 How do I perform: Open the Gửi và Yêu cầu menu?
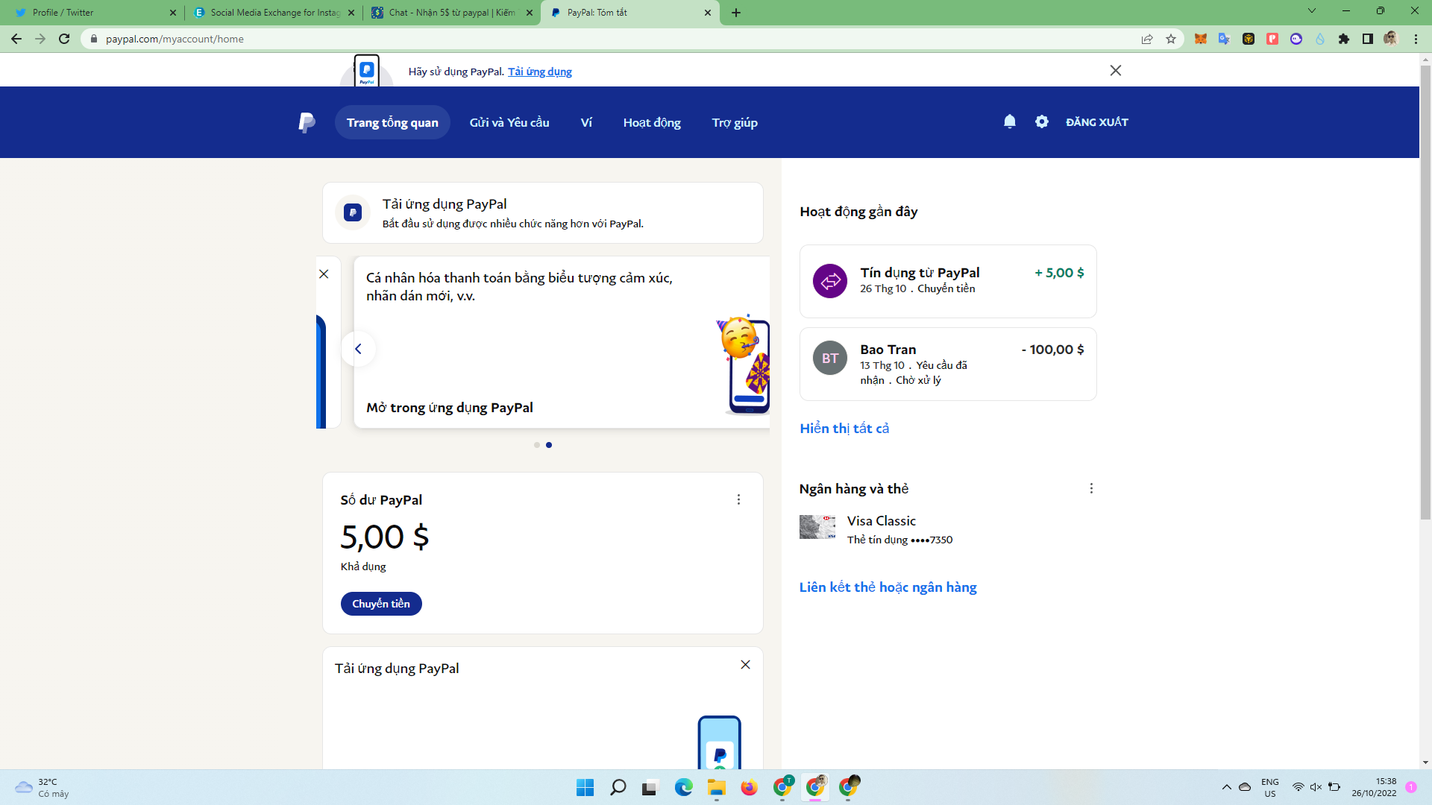pos(509,122)
